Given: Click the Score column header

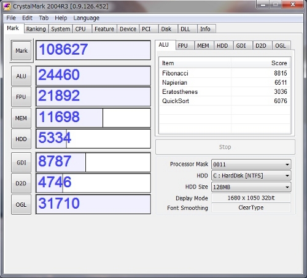Looking at the screenshot, I should pyautogui.click(x=261, y=63).
